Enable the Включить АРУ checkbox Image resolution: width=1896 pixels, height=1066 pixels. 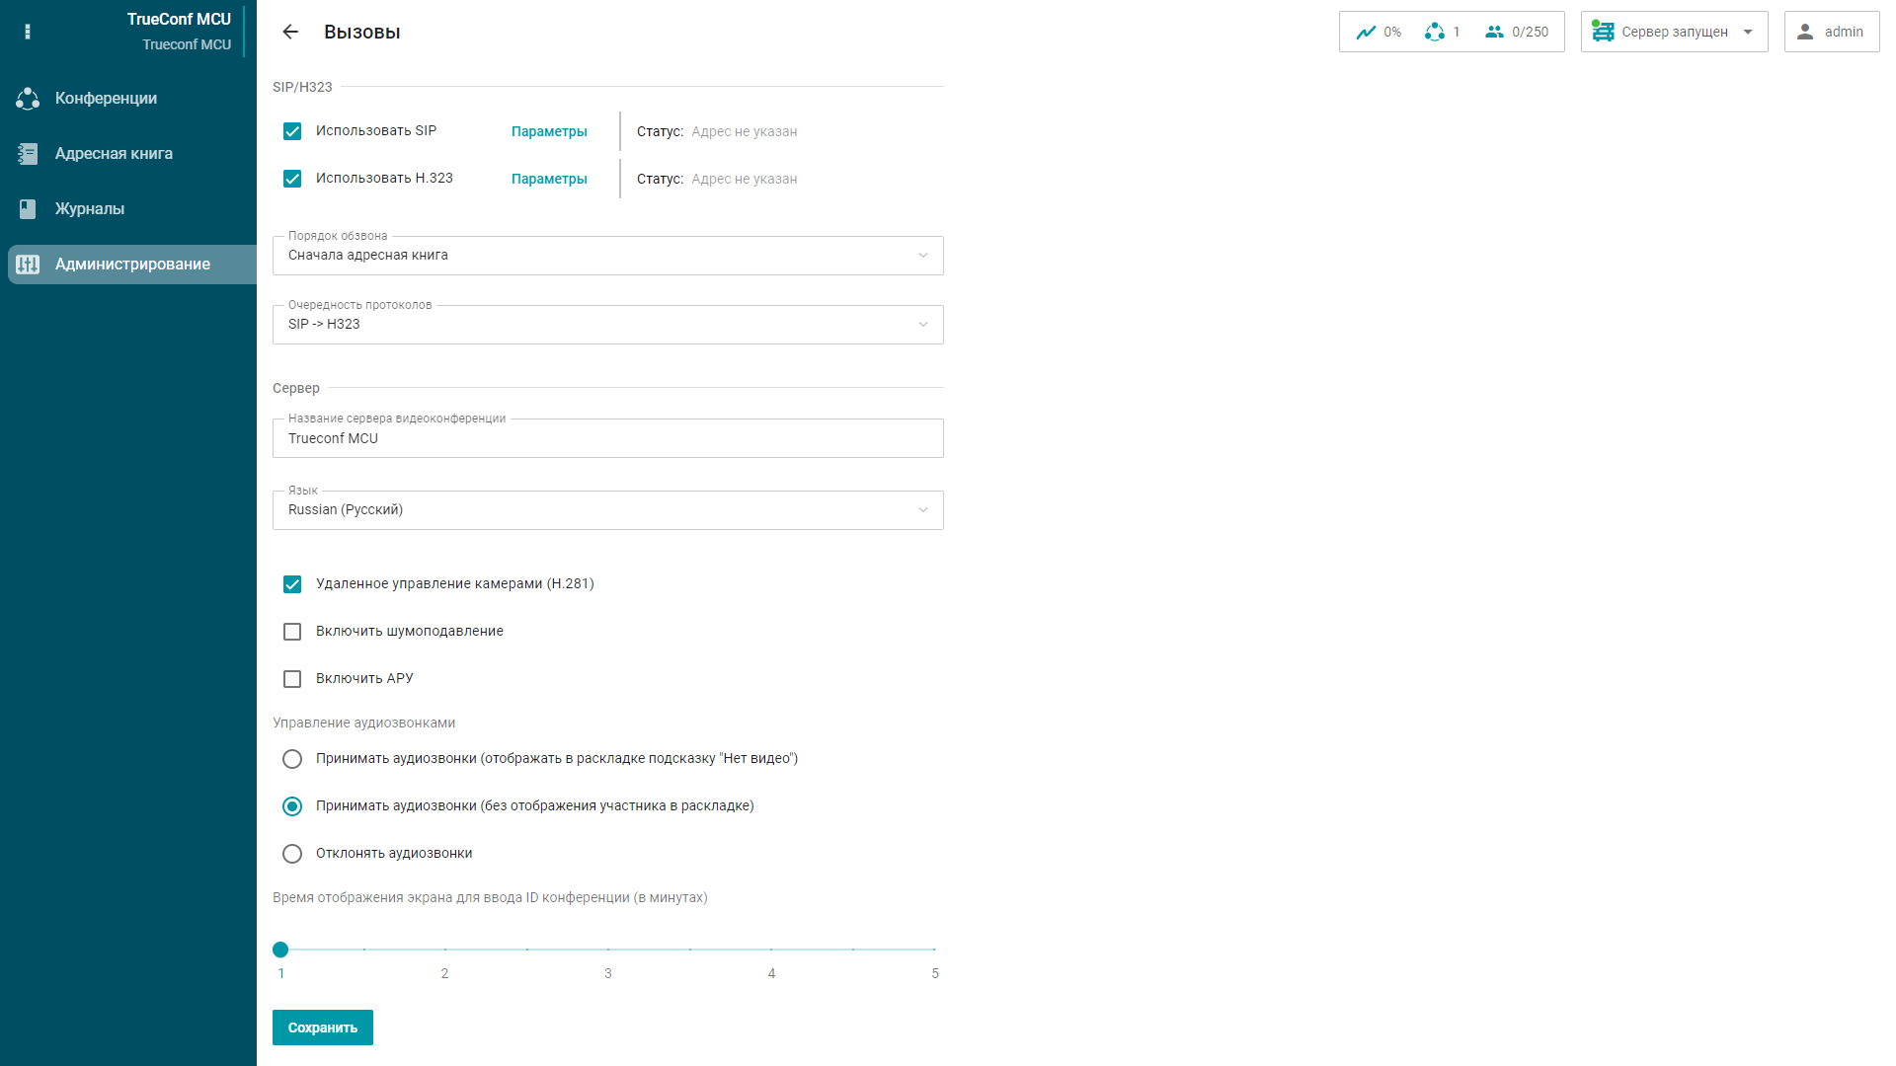pos(292,679)
